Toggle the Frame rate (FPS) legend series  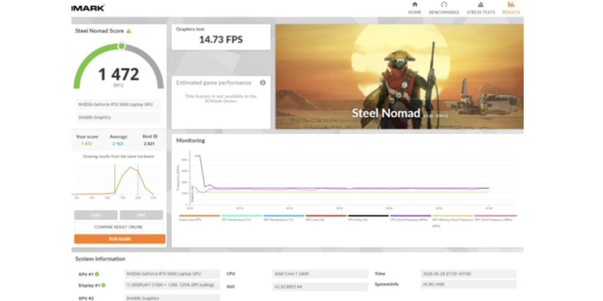tap(199, 218)
